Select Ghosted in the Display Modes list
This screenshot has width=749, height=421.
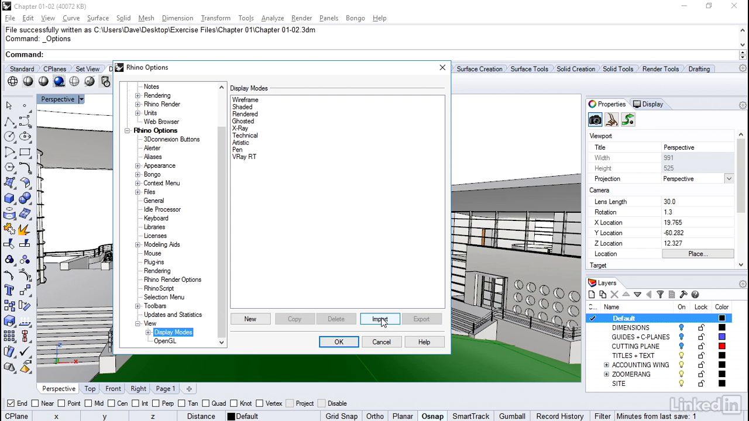coord(243,121)
